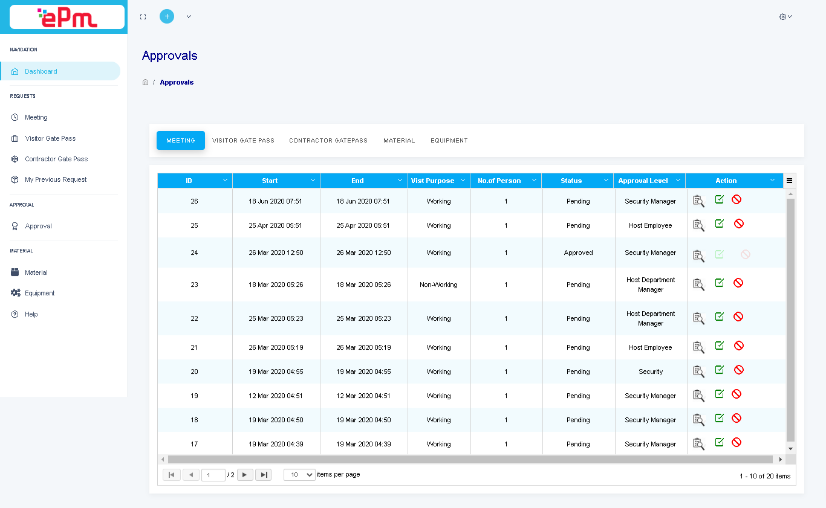
Task: Click the page number input field
Action: [x=213, y=475]
